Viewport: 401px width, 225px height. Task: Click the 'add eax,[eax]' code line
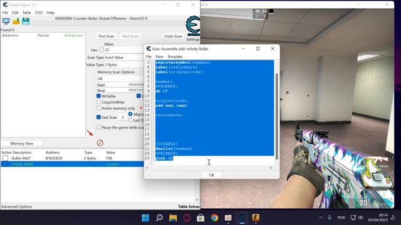click(x=172, y=106)
